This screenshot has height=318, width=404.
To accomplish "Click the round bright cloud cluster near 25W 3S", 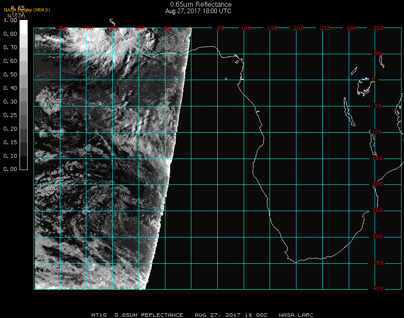I will coord(48,100).
